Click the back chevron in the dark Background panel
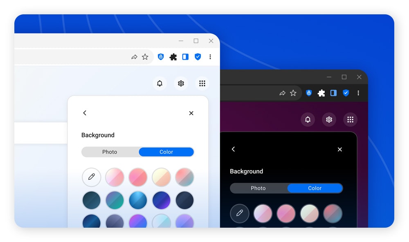Screen dimensions: 409x242 (233, 149)
